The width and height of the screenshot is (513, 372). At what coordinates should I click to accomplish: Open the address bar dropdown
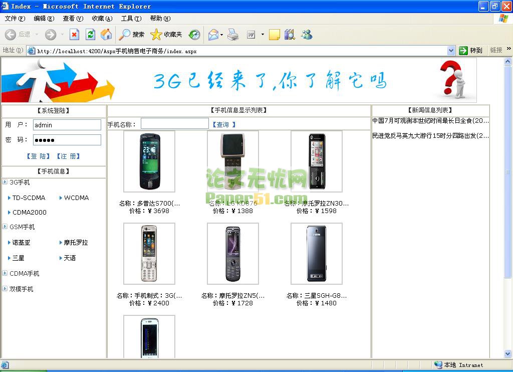click(451, 51)
